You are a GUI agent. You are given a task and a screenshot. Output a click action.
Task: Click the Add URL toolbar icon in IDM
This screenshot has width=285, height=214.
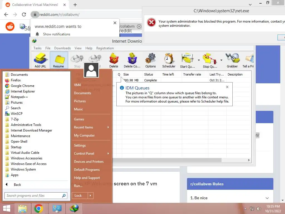coord(40,60)
